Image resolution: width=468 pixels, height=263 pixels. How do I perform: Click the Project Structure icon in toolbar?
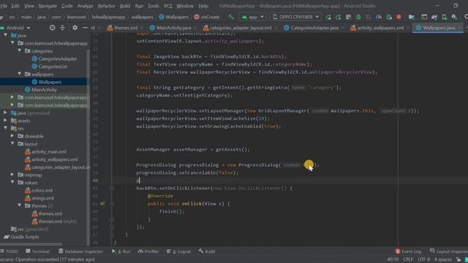411,17
